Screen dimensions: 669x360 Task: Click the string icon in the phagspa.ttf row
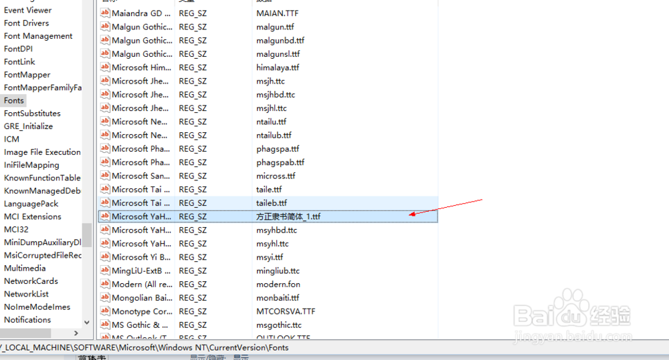pyautogui.click(x=105, y=148)
